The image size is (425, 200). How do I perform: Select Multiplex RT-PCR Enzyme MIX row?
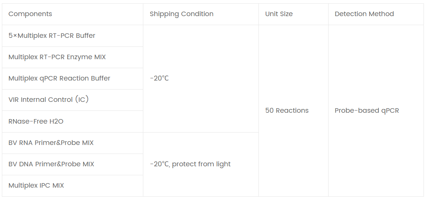pyautogui.click(x=57, y=57)
